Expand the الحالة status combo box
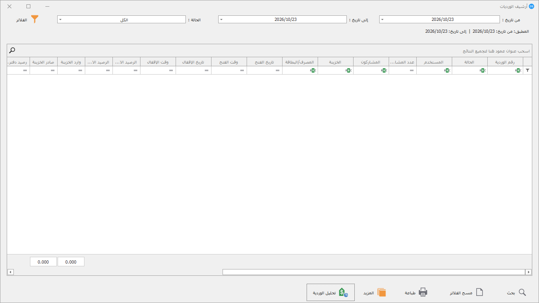This screenshot has height=303, width=539. click(60, 19)
